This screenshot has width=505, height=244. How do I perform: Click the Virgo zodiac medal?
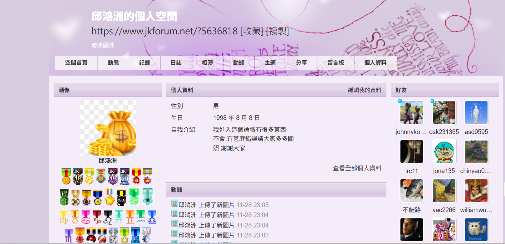click(x=64, y=217)
